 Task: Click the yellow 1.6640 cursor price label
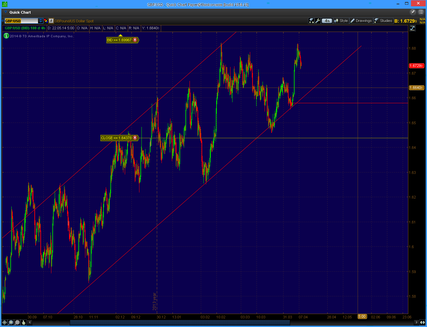click(x=416, y=88)
